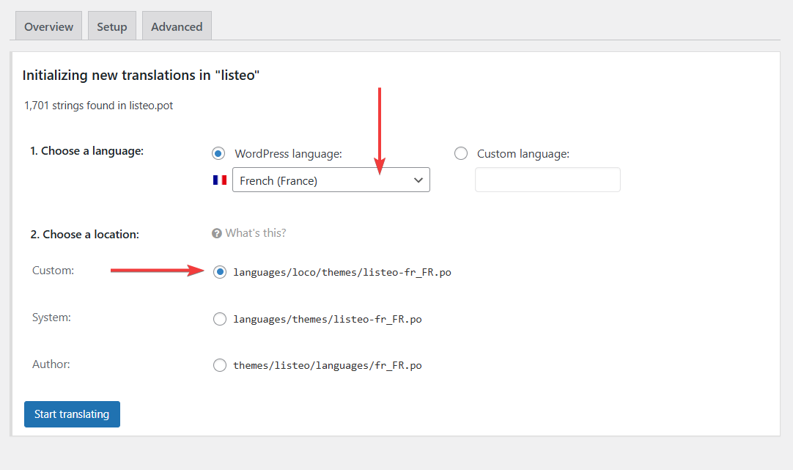Screen dimensions: 793x470
Task: Click the chevron arrow of language select
Action: coord(418,180)
